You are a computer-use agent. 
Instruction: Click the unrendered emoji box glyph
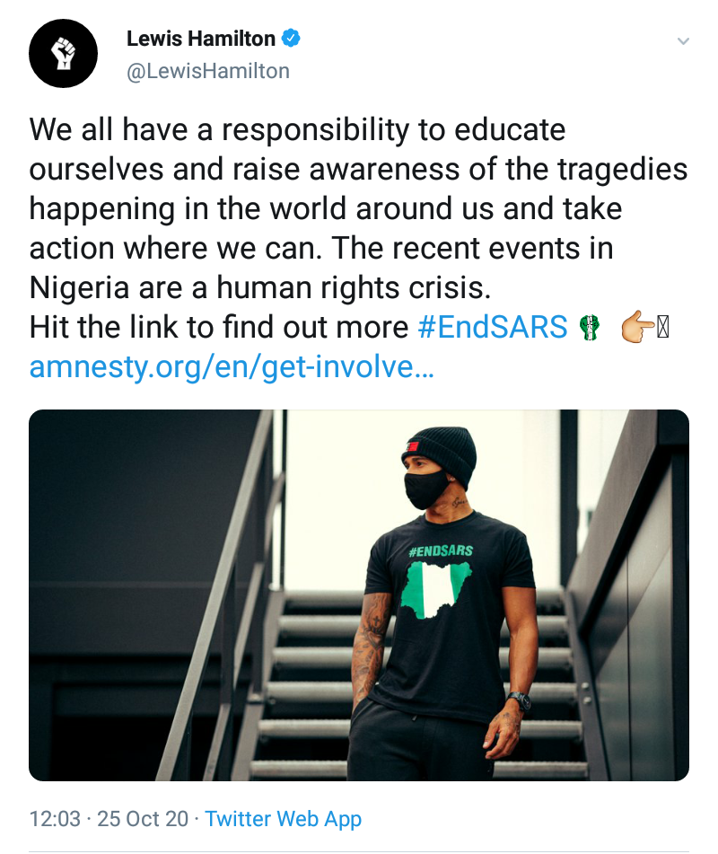pos(665,328)
